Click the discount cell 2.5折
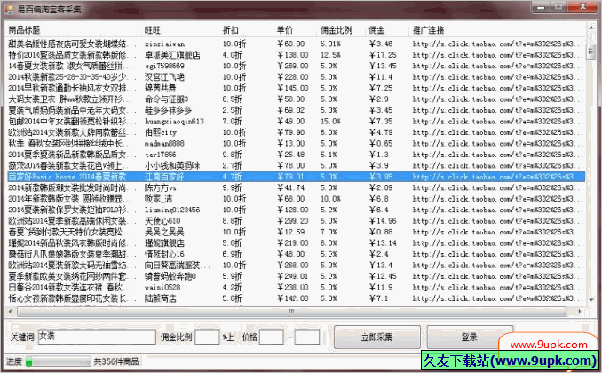Screen dimensions: 602x373 click(x=233, y=110)
